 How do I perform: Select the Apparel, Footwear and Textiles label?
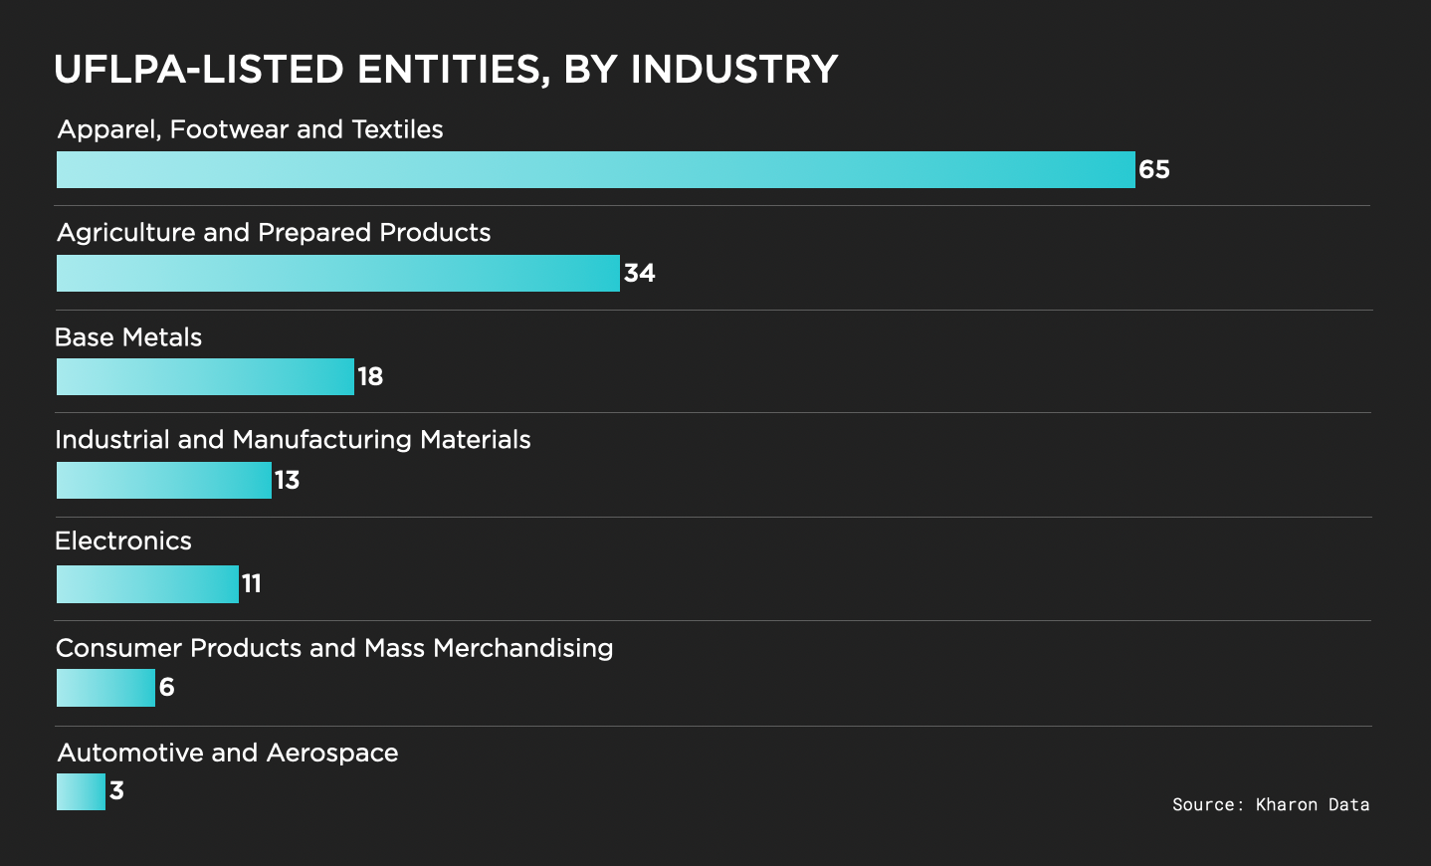pos(250,129)
